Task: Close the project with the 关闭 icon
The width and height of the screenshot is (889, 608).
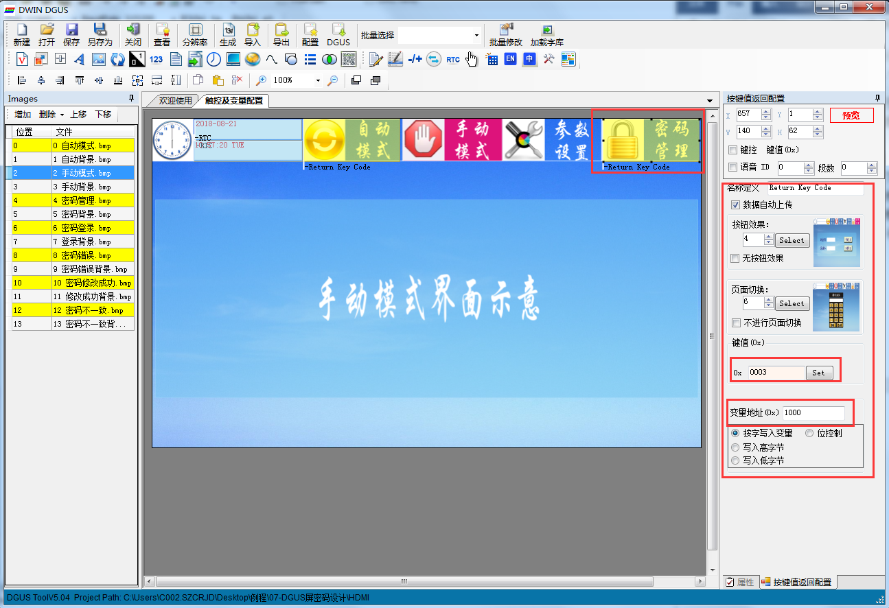Action: click(x=133, y=34)
